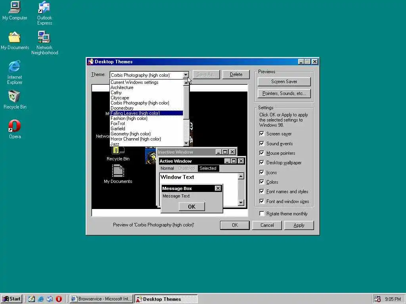Viewport: 406px width, 304px height.
Task: Click preview window scroll down arrow
Action: (241, 203)
